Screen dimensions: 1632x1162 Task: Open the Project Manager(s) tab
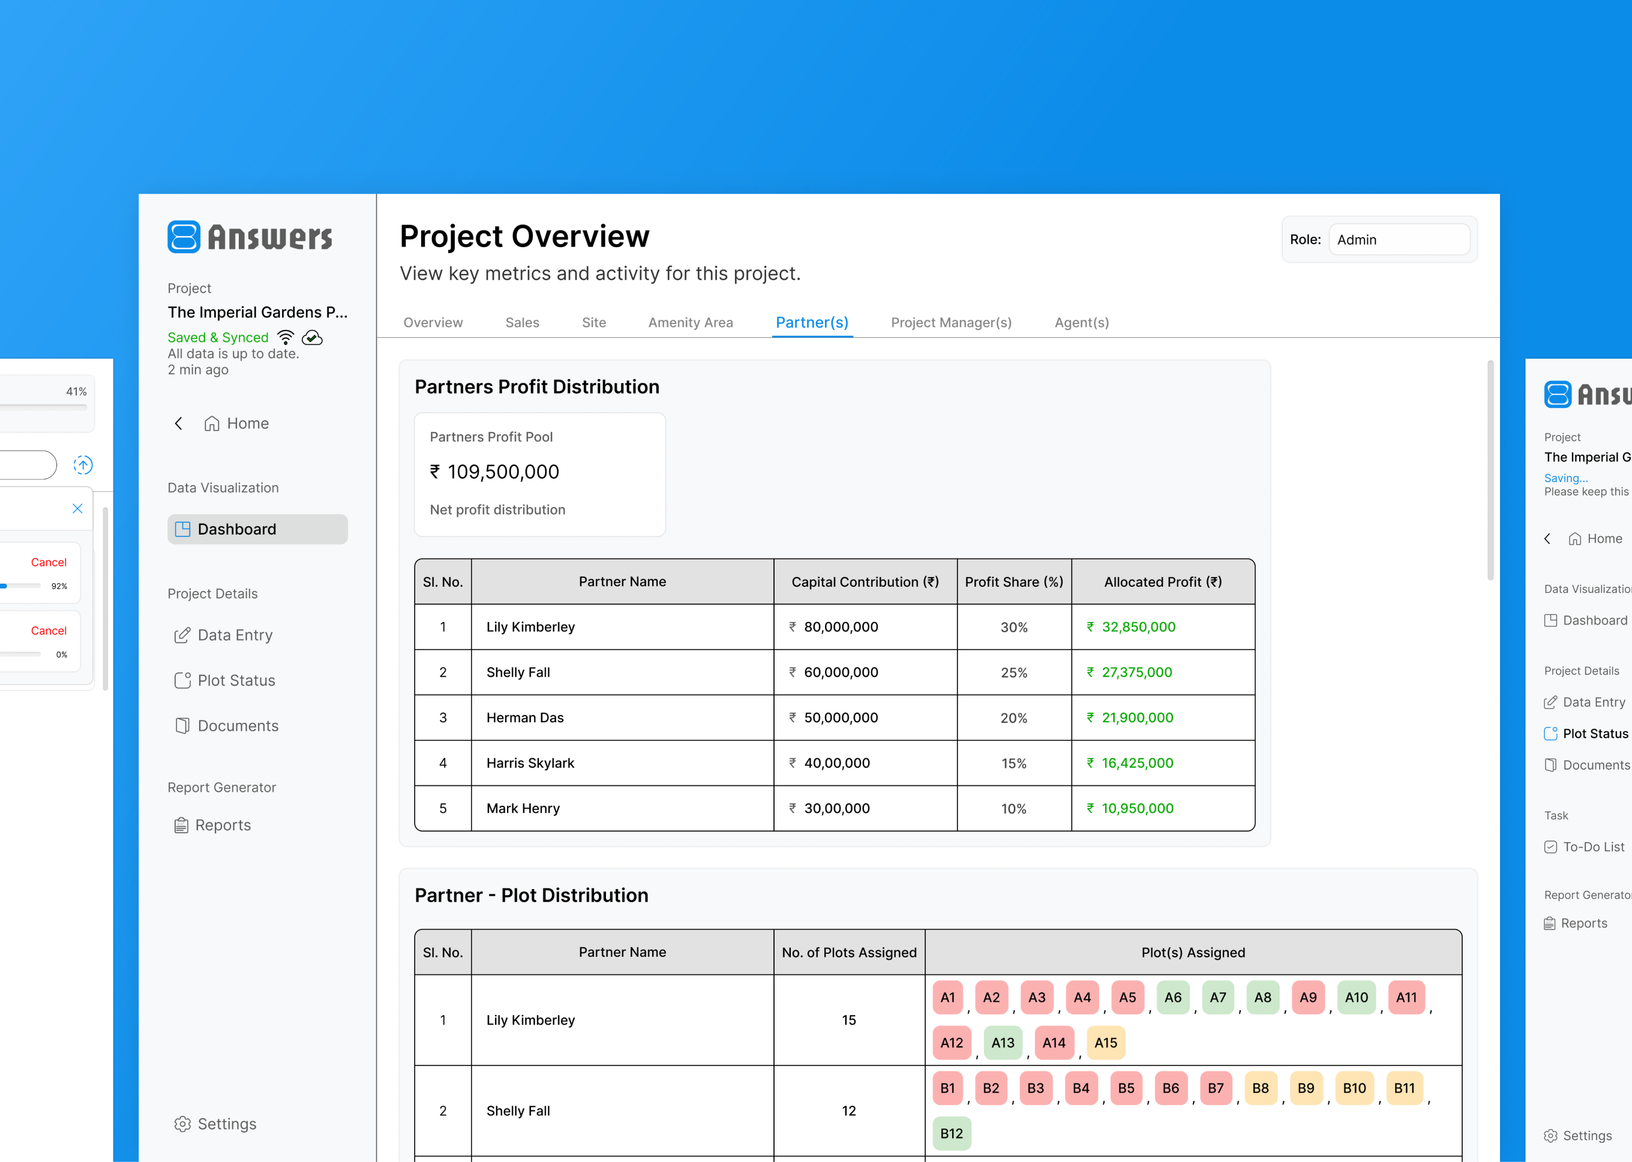coord(951,323)
